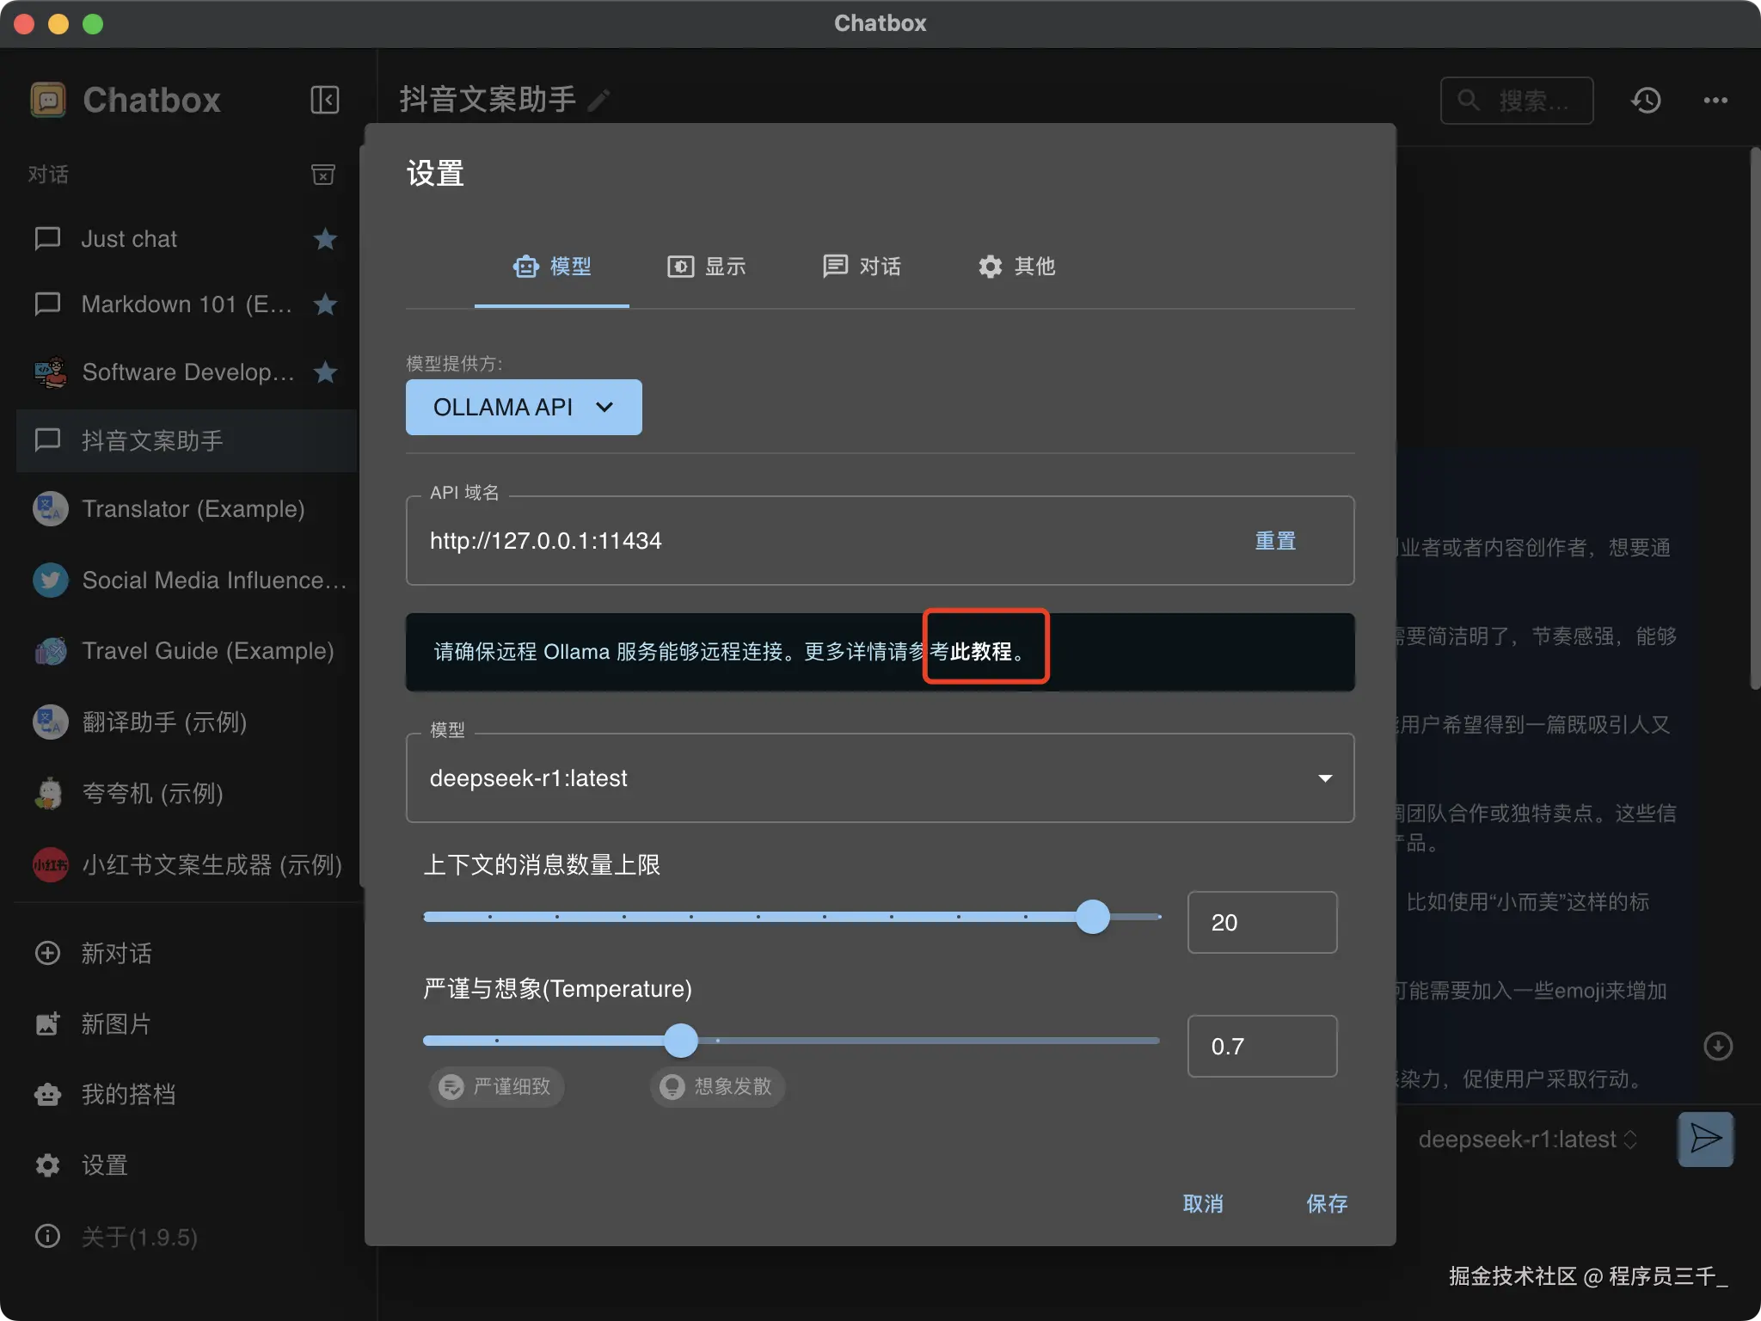Switch to the 显示 display tab
The height and width of the screenshot is (1321, 1761).
point(707,267)
